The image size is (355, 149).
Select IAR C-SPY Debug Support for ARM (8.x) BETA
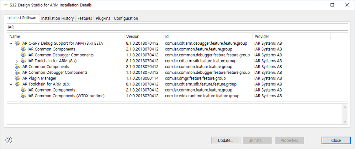(x=62, y=43)
